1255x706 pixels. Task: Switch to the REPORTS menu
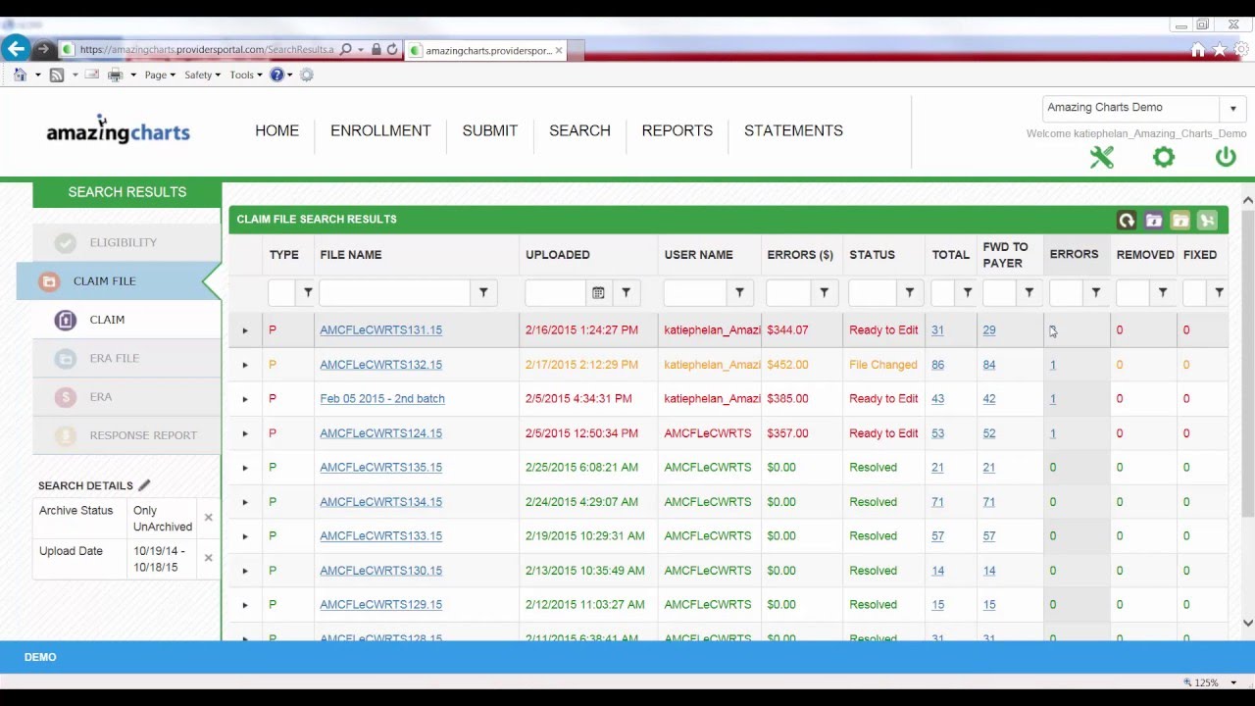click(677, 130)
